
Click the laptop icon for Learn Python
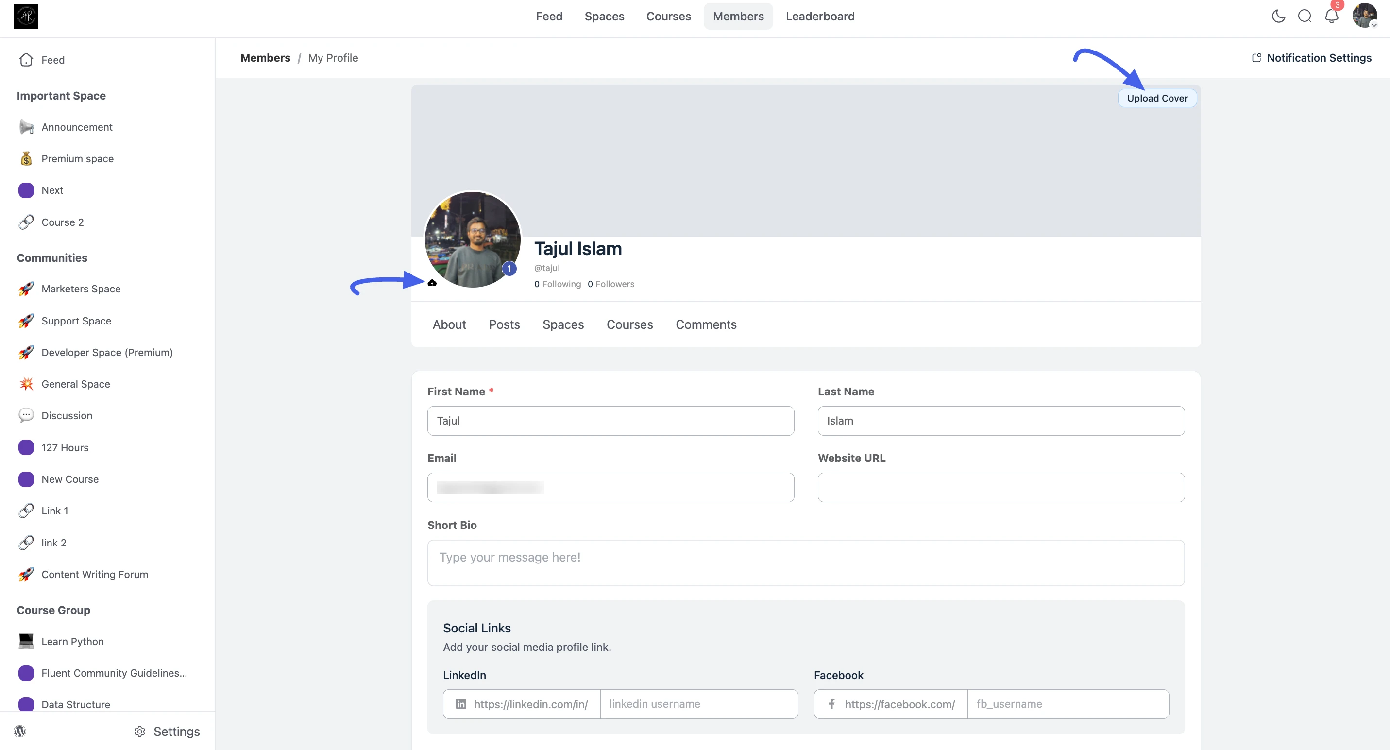click(x=26, y=642)
